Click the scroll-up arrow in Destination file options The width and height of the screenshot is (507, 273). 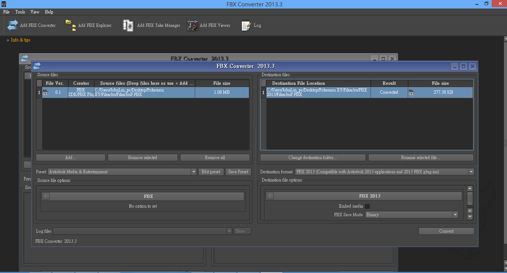tap(470, 189)
